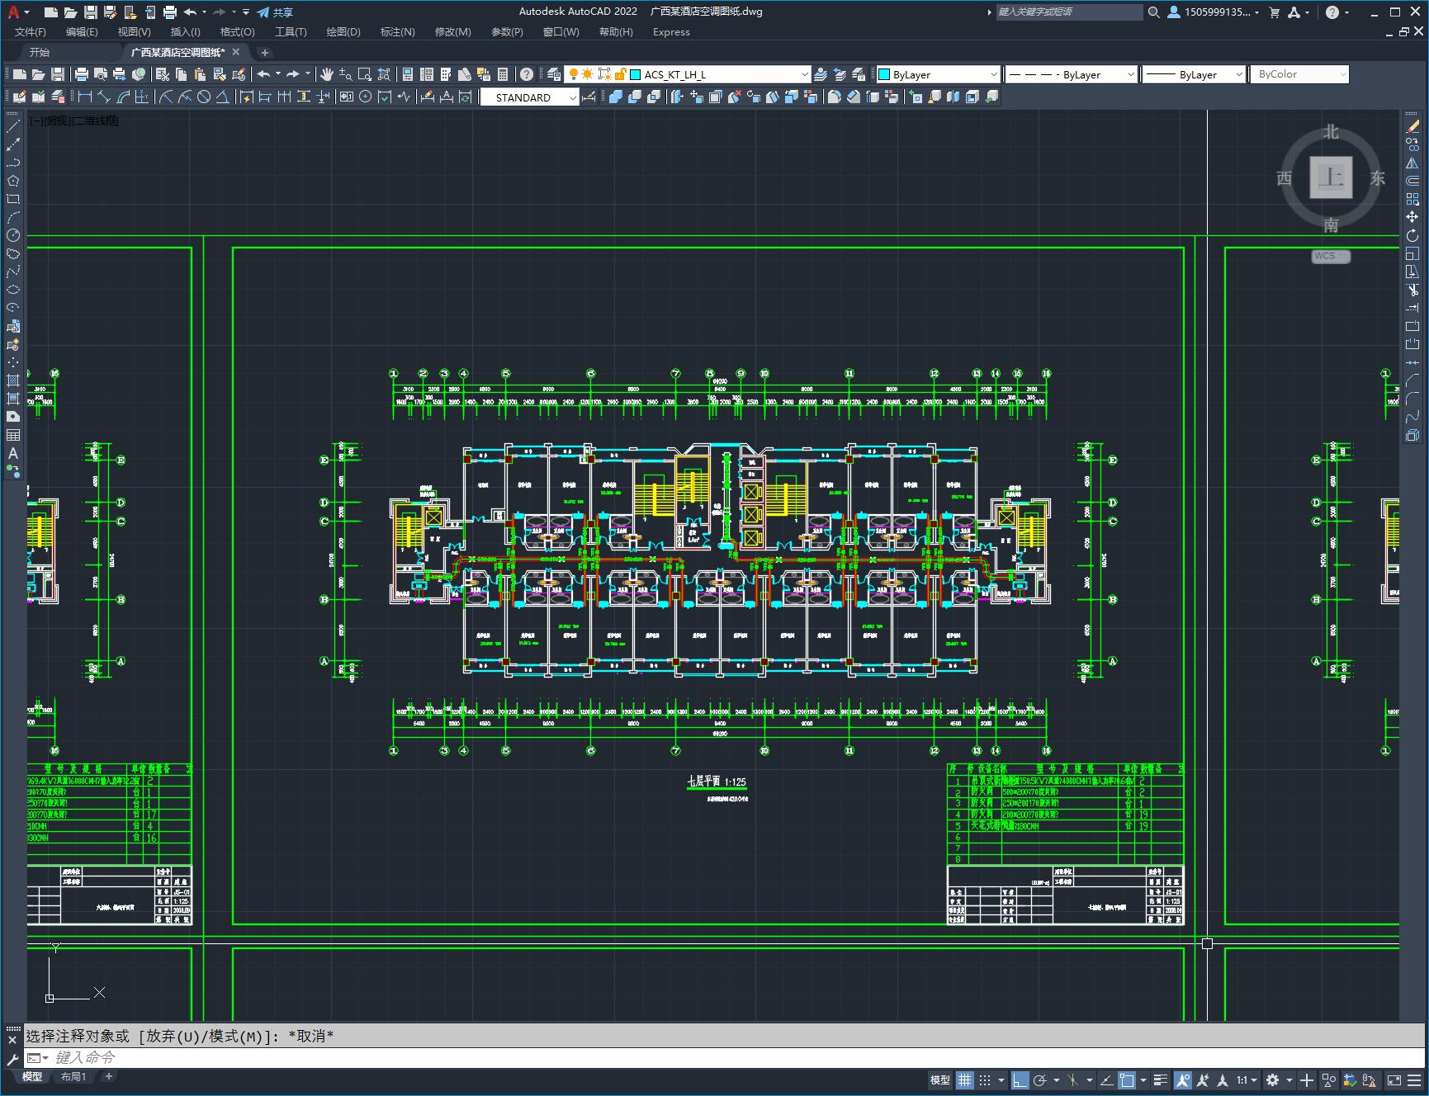1429x1096 pixels.
Task: Select the Zoom Window tool
Action: pos(365,74)
